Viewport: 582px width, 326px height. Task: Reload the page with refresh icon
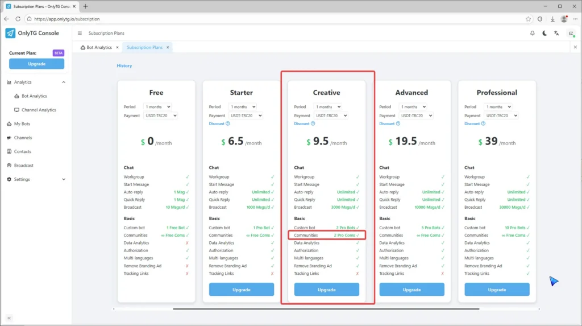[18, 19]
